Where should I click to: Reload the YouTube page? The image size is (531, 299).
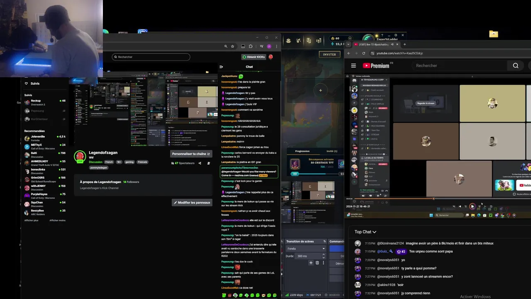point(363,53)
